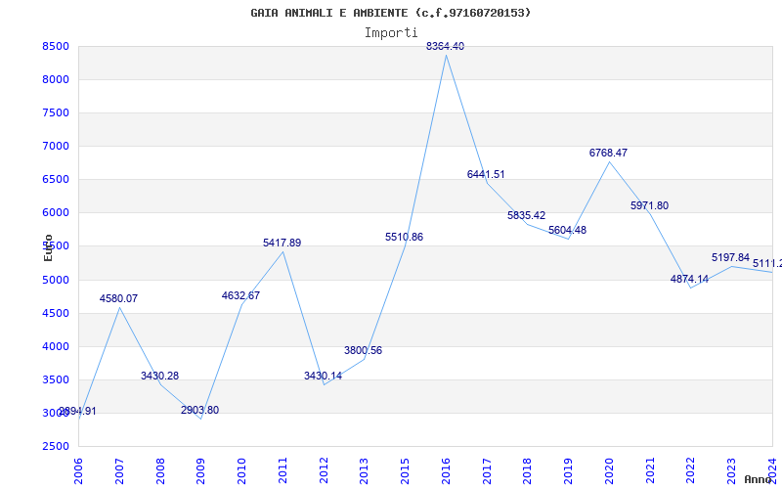The height and width of the screenshot is (489, 782).
Task: Click the 2021 x-axis year label
Action: point(650,471)
